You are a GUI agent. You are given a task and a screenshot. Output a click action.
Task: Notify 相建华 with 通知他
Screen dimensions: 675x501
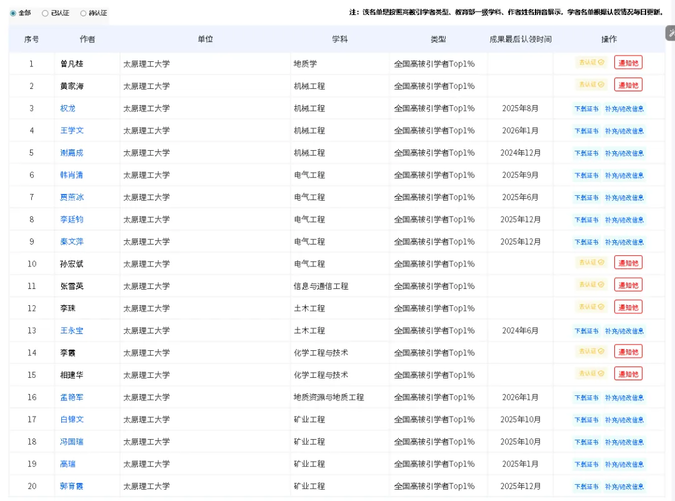pos(628,374)
